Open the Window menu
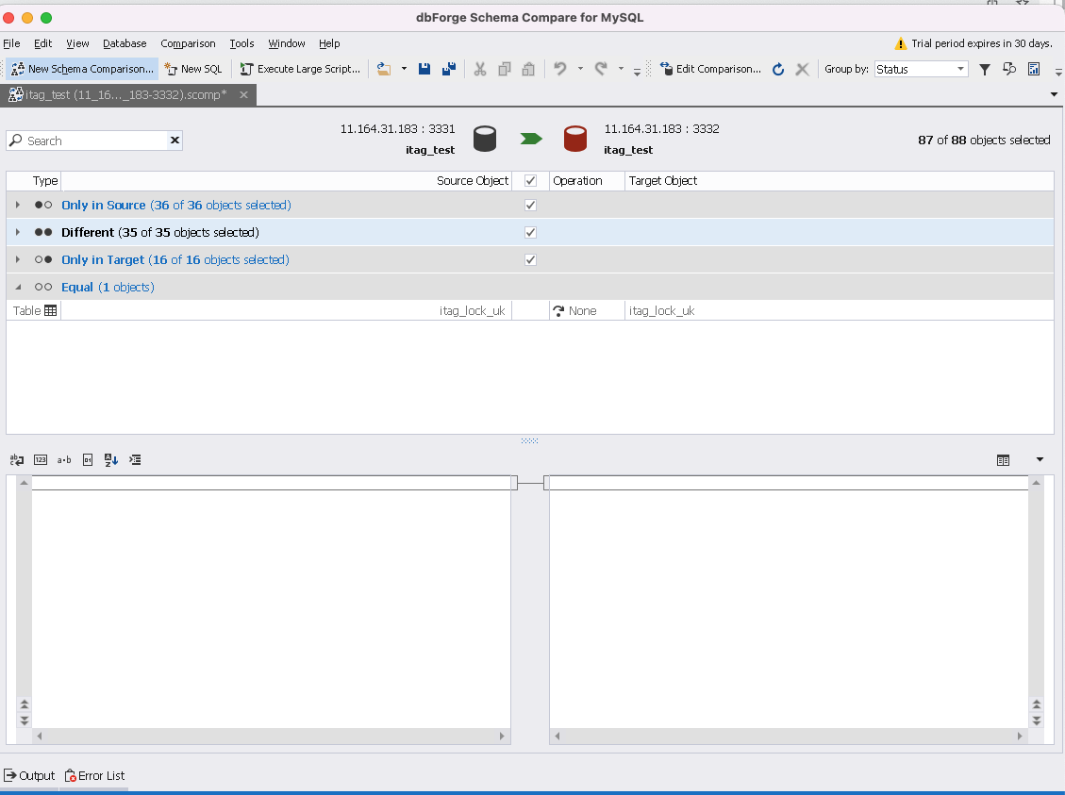 (x=287, y=43)
